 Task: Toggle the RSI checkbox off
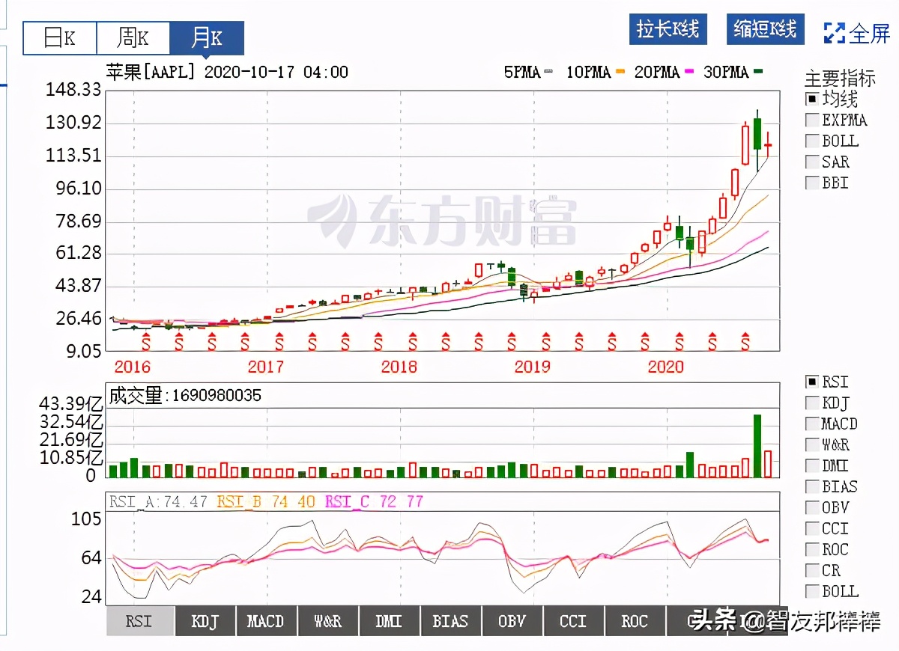tap(812, 382)
